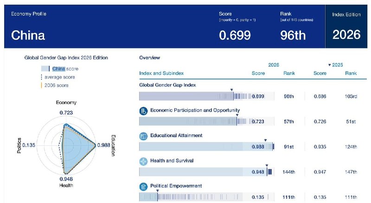This screenshot has width=371, height=203.
Task: Click the 2025 rank 103rd
Action: [x=351, y=96]
